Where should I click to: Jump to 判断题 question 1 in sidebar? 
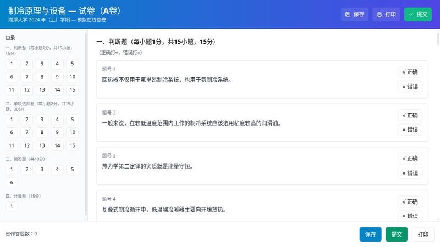pos(12,64)
